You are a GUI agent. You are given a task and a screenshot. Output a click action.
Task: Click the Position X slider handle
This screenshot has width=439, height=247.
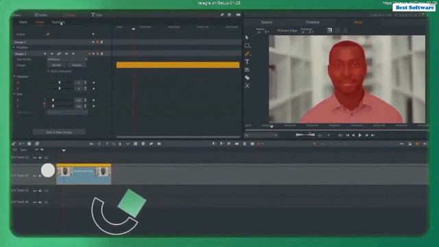(60, 82)
